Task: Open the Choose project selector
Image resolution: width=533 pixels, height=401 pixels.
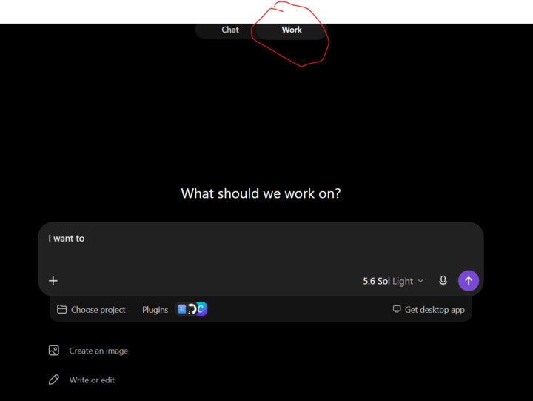Action: pos(91,310)
